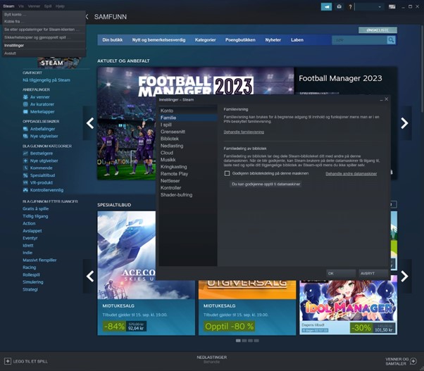Click the Spesialtilbud percent icon
The image size is (424, 371).
pyautogui.click(x=25, y=175)
